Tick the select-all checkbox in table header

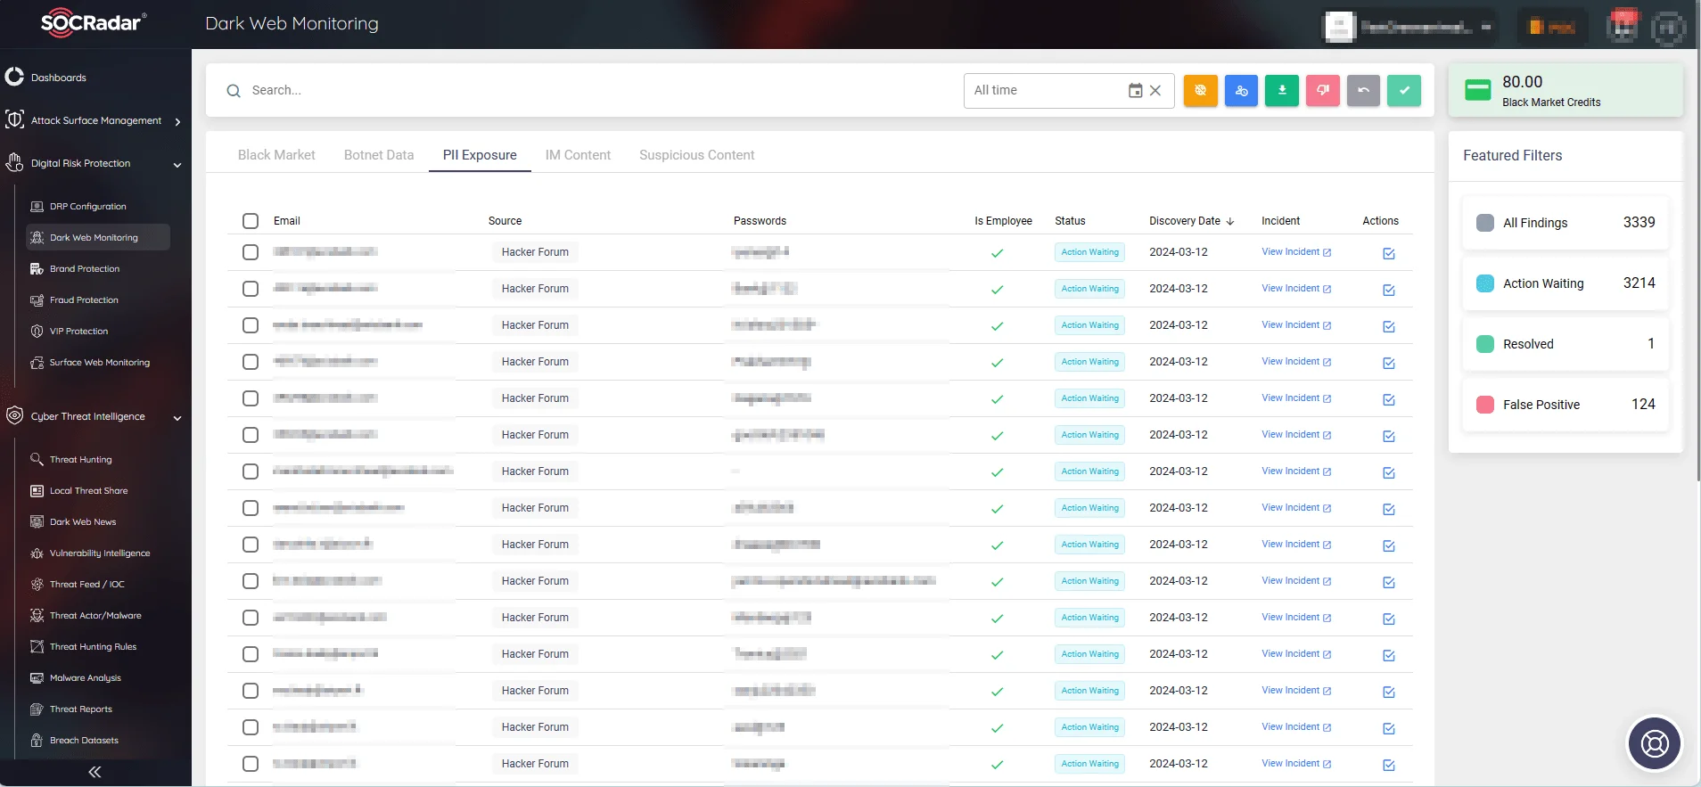click(251, 221)
